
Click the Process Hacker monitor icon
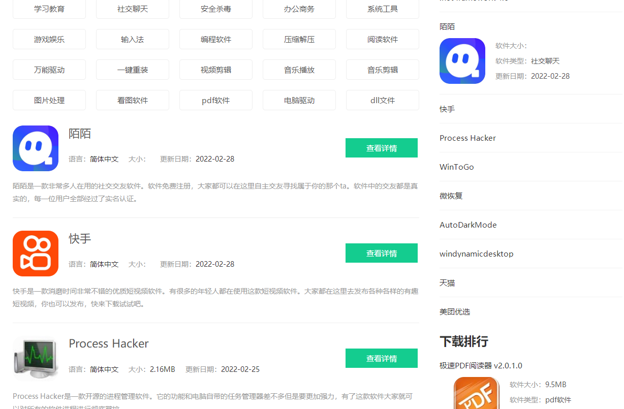pos(36,358)
